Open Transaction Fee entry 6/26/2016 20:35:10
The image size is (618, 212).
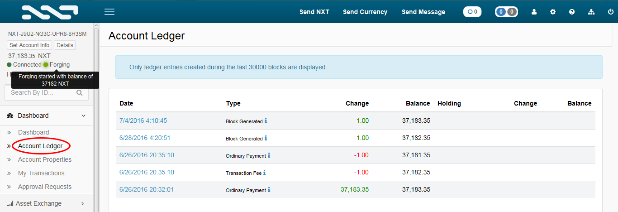(x=147, y=172)
